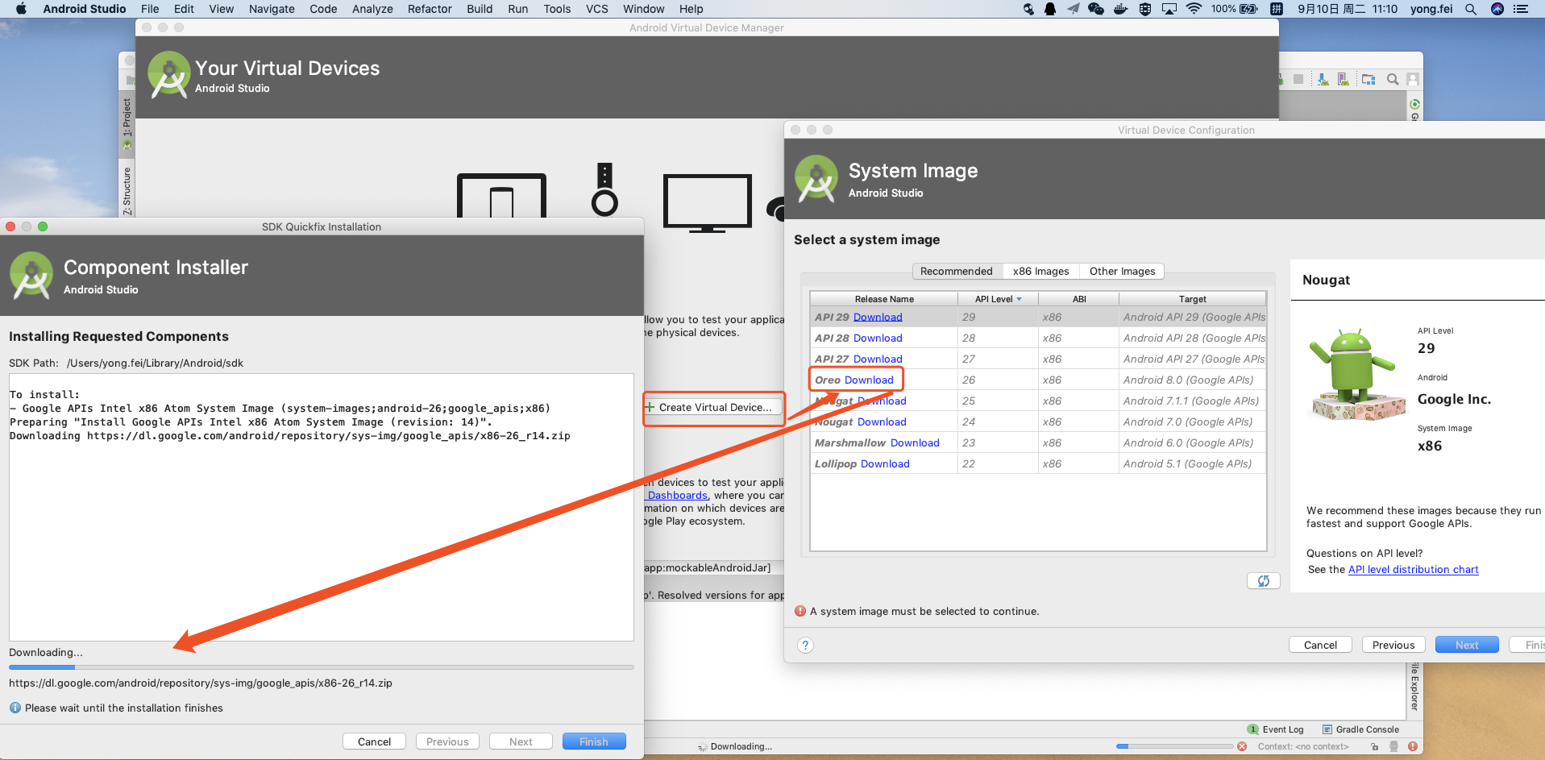The height and width of the screenshot is (760, 1545).
Task: Click the user account avatar icon
Action: (1413, 79)
